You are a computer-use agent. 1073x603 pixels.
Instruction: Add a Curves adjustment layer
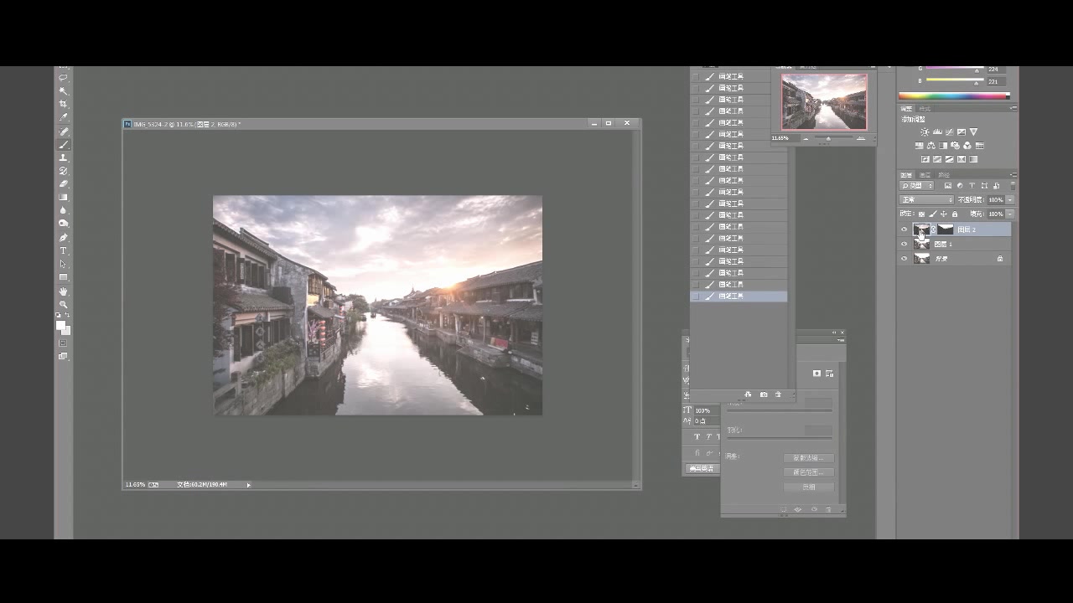pos(949,132)
